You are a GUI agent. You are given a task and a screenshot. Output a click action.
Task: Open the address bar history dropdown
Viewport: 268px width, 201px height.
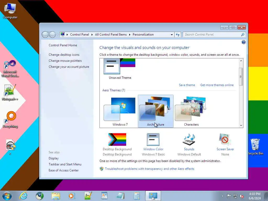[172, 35]
